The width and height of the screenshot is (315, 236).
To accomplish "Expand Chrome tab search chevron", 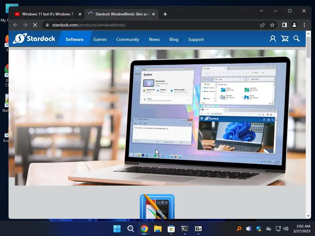I will pyautogui.click(x=261, y=11).
